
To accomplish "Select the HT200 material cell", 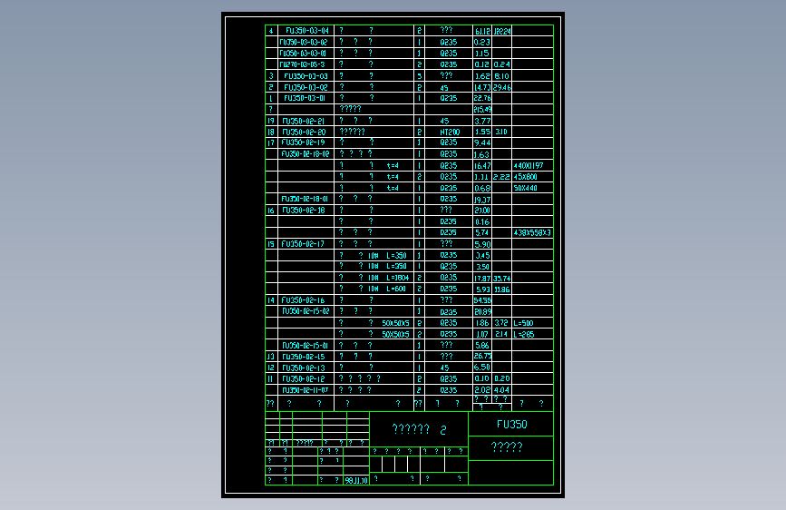I will 450,132.
